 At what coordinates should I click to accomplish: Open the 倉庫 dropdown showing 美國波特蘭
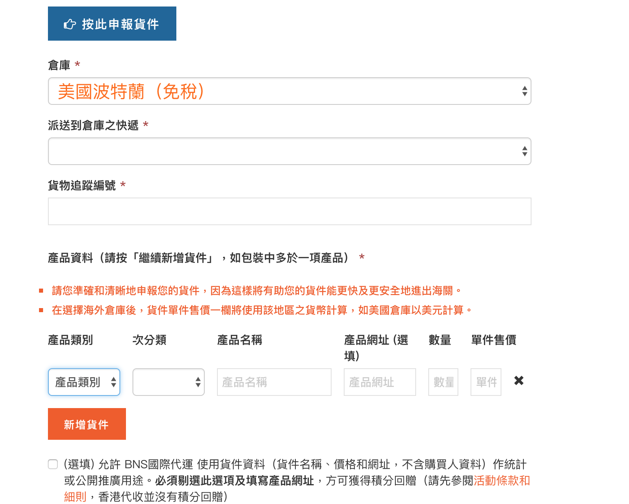click(x=289, y=91)
